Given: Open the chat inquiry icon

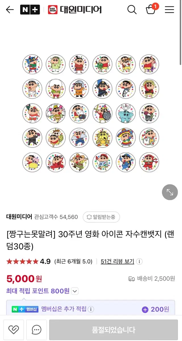Looking at the screenshot, I should tap(36, 330).
